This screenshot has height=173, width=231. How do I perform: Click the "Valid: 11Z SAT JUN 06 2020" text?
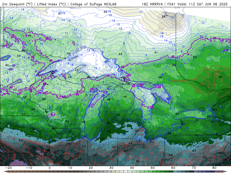tap(202, 4)
